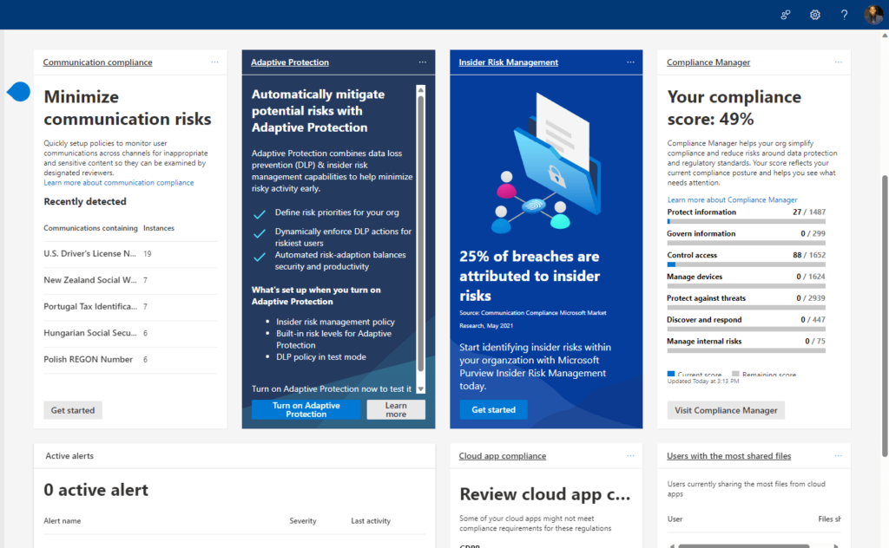Click the Severity column header
The height and width of the screenshot is (548, 889).
click(x=303, y=521)
